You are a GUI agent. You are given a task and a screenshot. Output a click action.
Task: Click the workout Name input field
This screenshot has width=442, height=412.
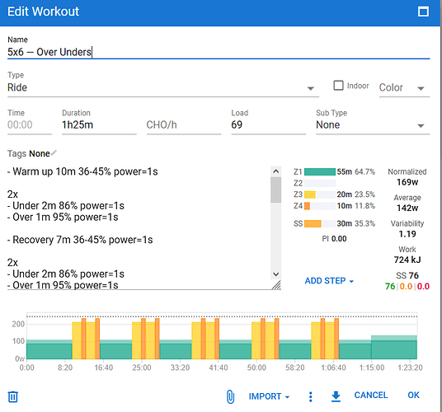(x=219, y=52)
